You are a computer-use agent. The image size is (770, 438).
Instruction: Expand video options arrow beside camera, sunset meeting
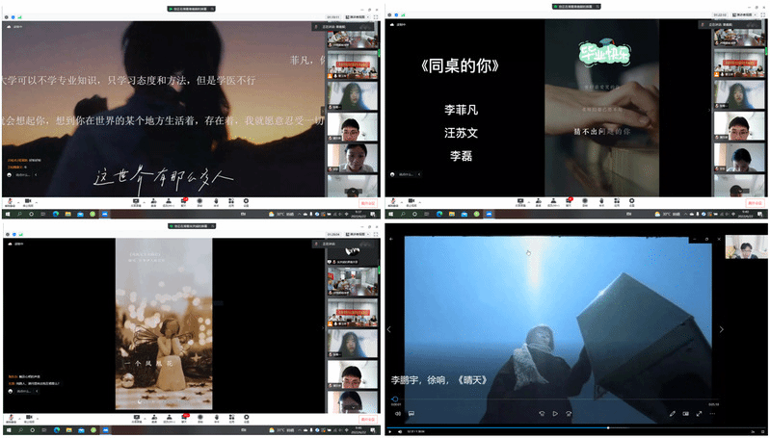[x=37, y=201]
